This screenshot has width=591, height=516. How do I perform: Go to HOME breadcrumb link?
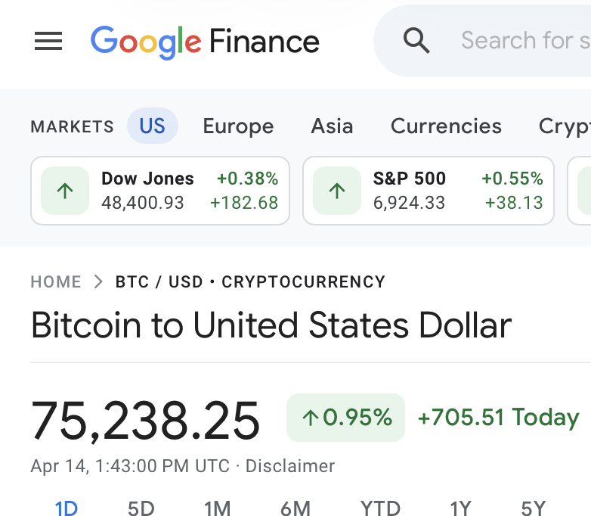[x=56, y=282]
